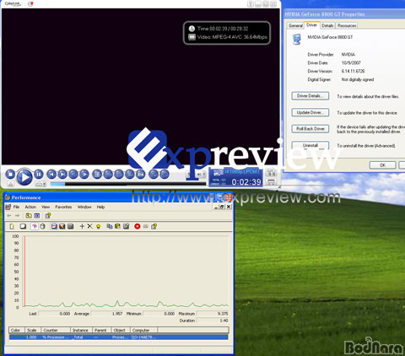This screenshot has width=405, height=356.
Task: Switch to General tab in NVIDIA properties
Action: [295, 25]
